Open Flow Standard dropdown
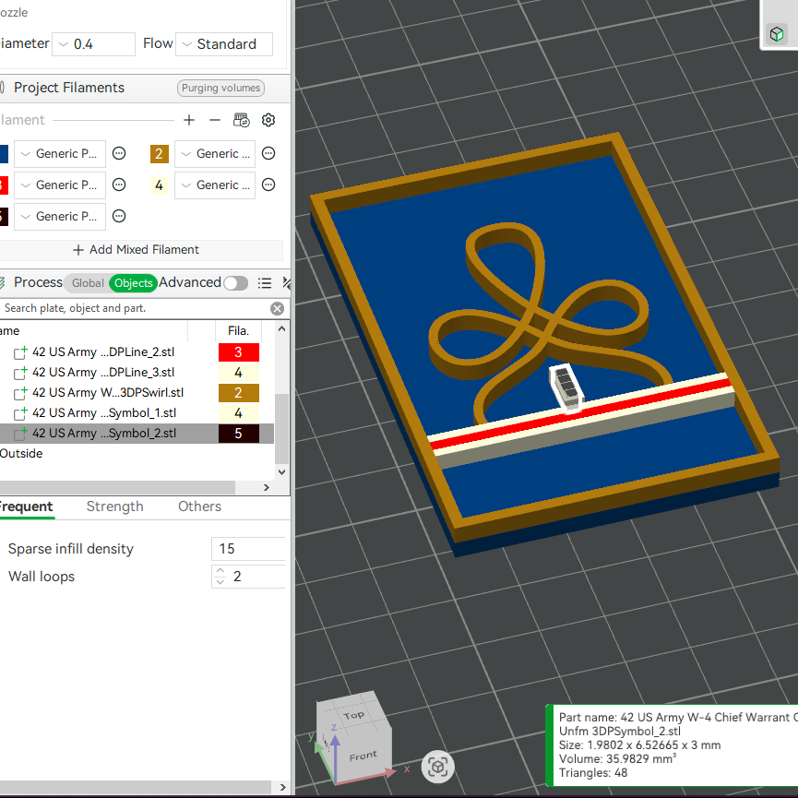Viewport: 798px width, 798px height. tap(224, 44)
